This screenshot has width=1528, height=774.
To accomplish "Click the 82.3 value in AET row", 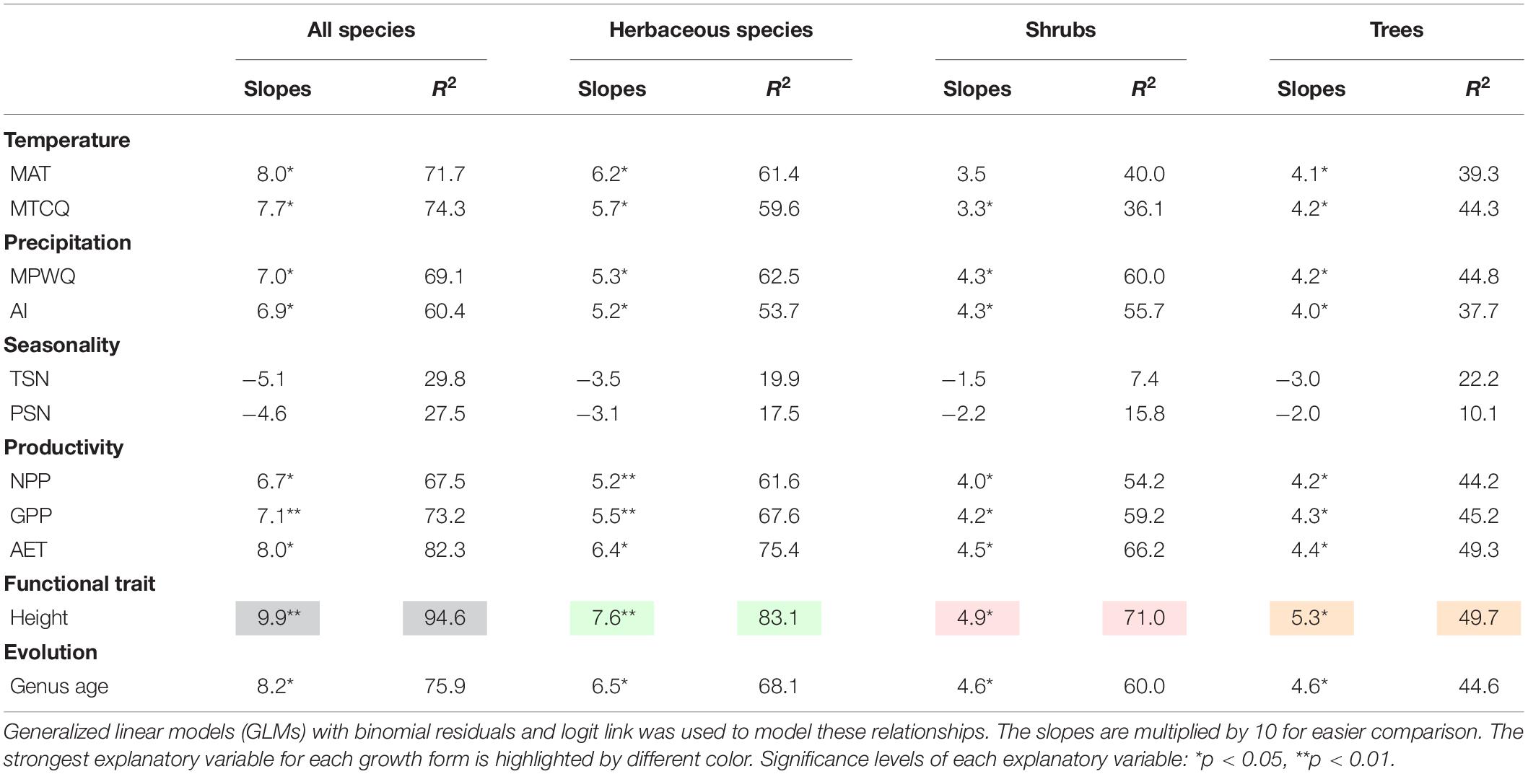I will (445, 550).
